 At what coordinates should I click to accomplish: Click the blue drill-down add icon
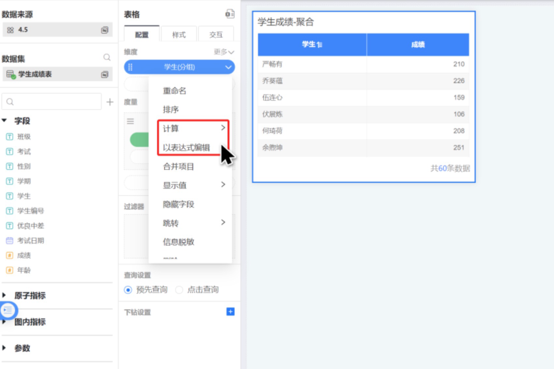pos(230,312)
